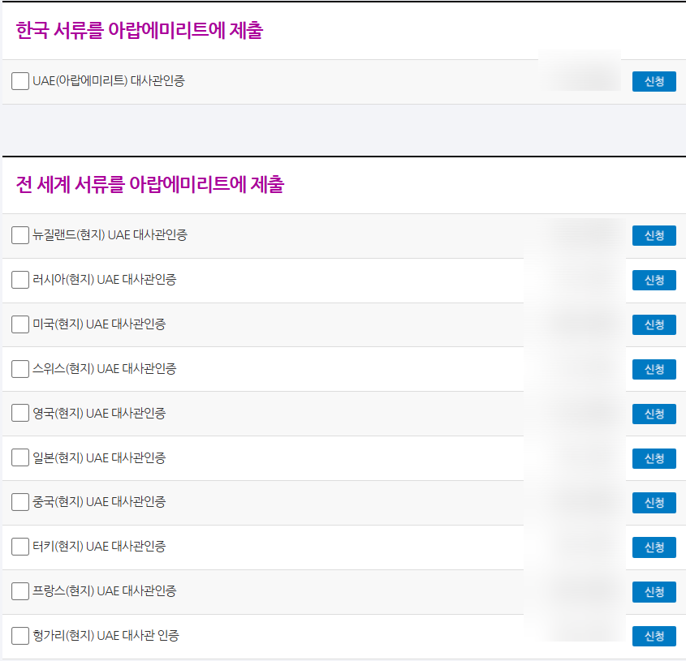Enable the 미국(현지) UAE 대사관인증 checkbox
This screenshot has width=686, height=661.
tap(20, 324)
